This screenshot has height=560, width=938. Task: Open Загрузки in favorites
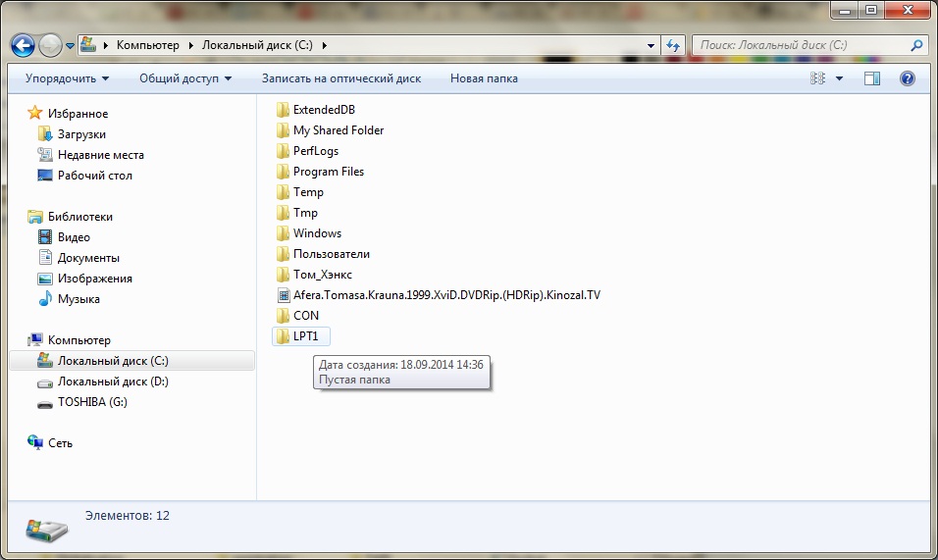pyautogui.click(x=81, y=134)
